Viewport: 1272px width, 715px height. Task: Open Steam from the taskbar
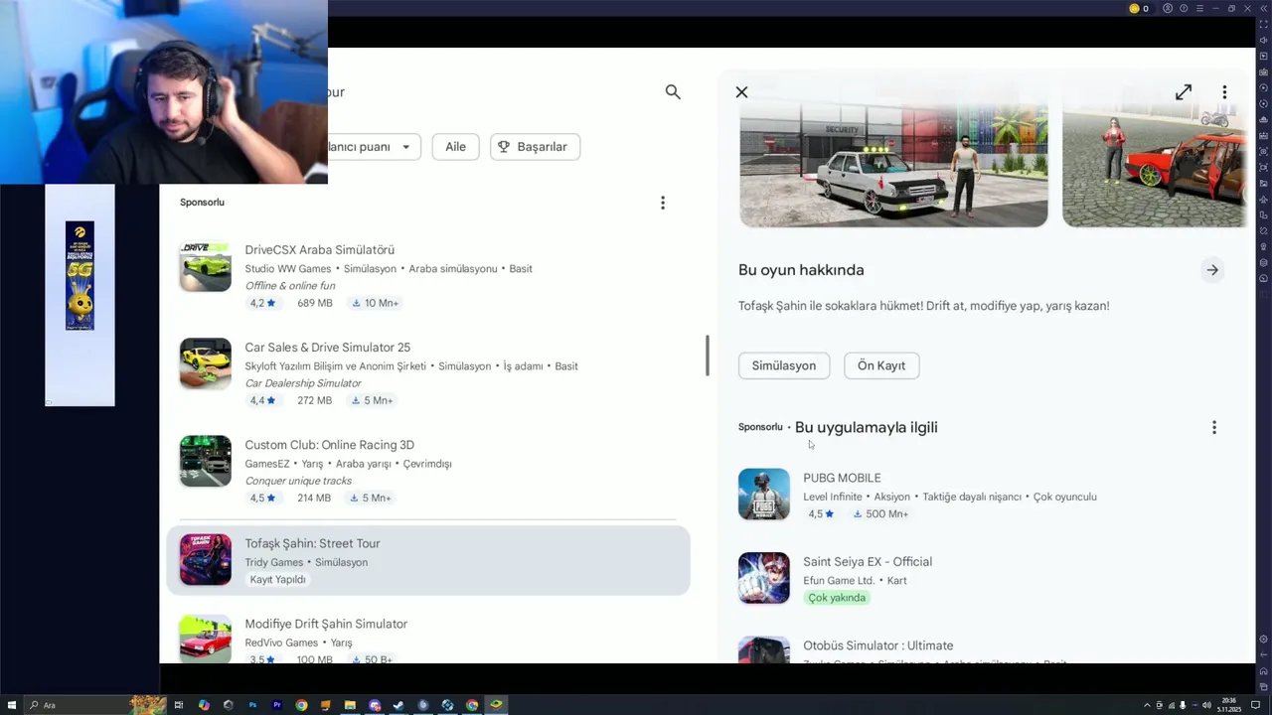click(x=398, y=705)
